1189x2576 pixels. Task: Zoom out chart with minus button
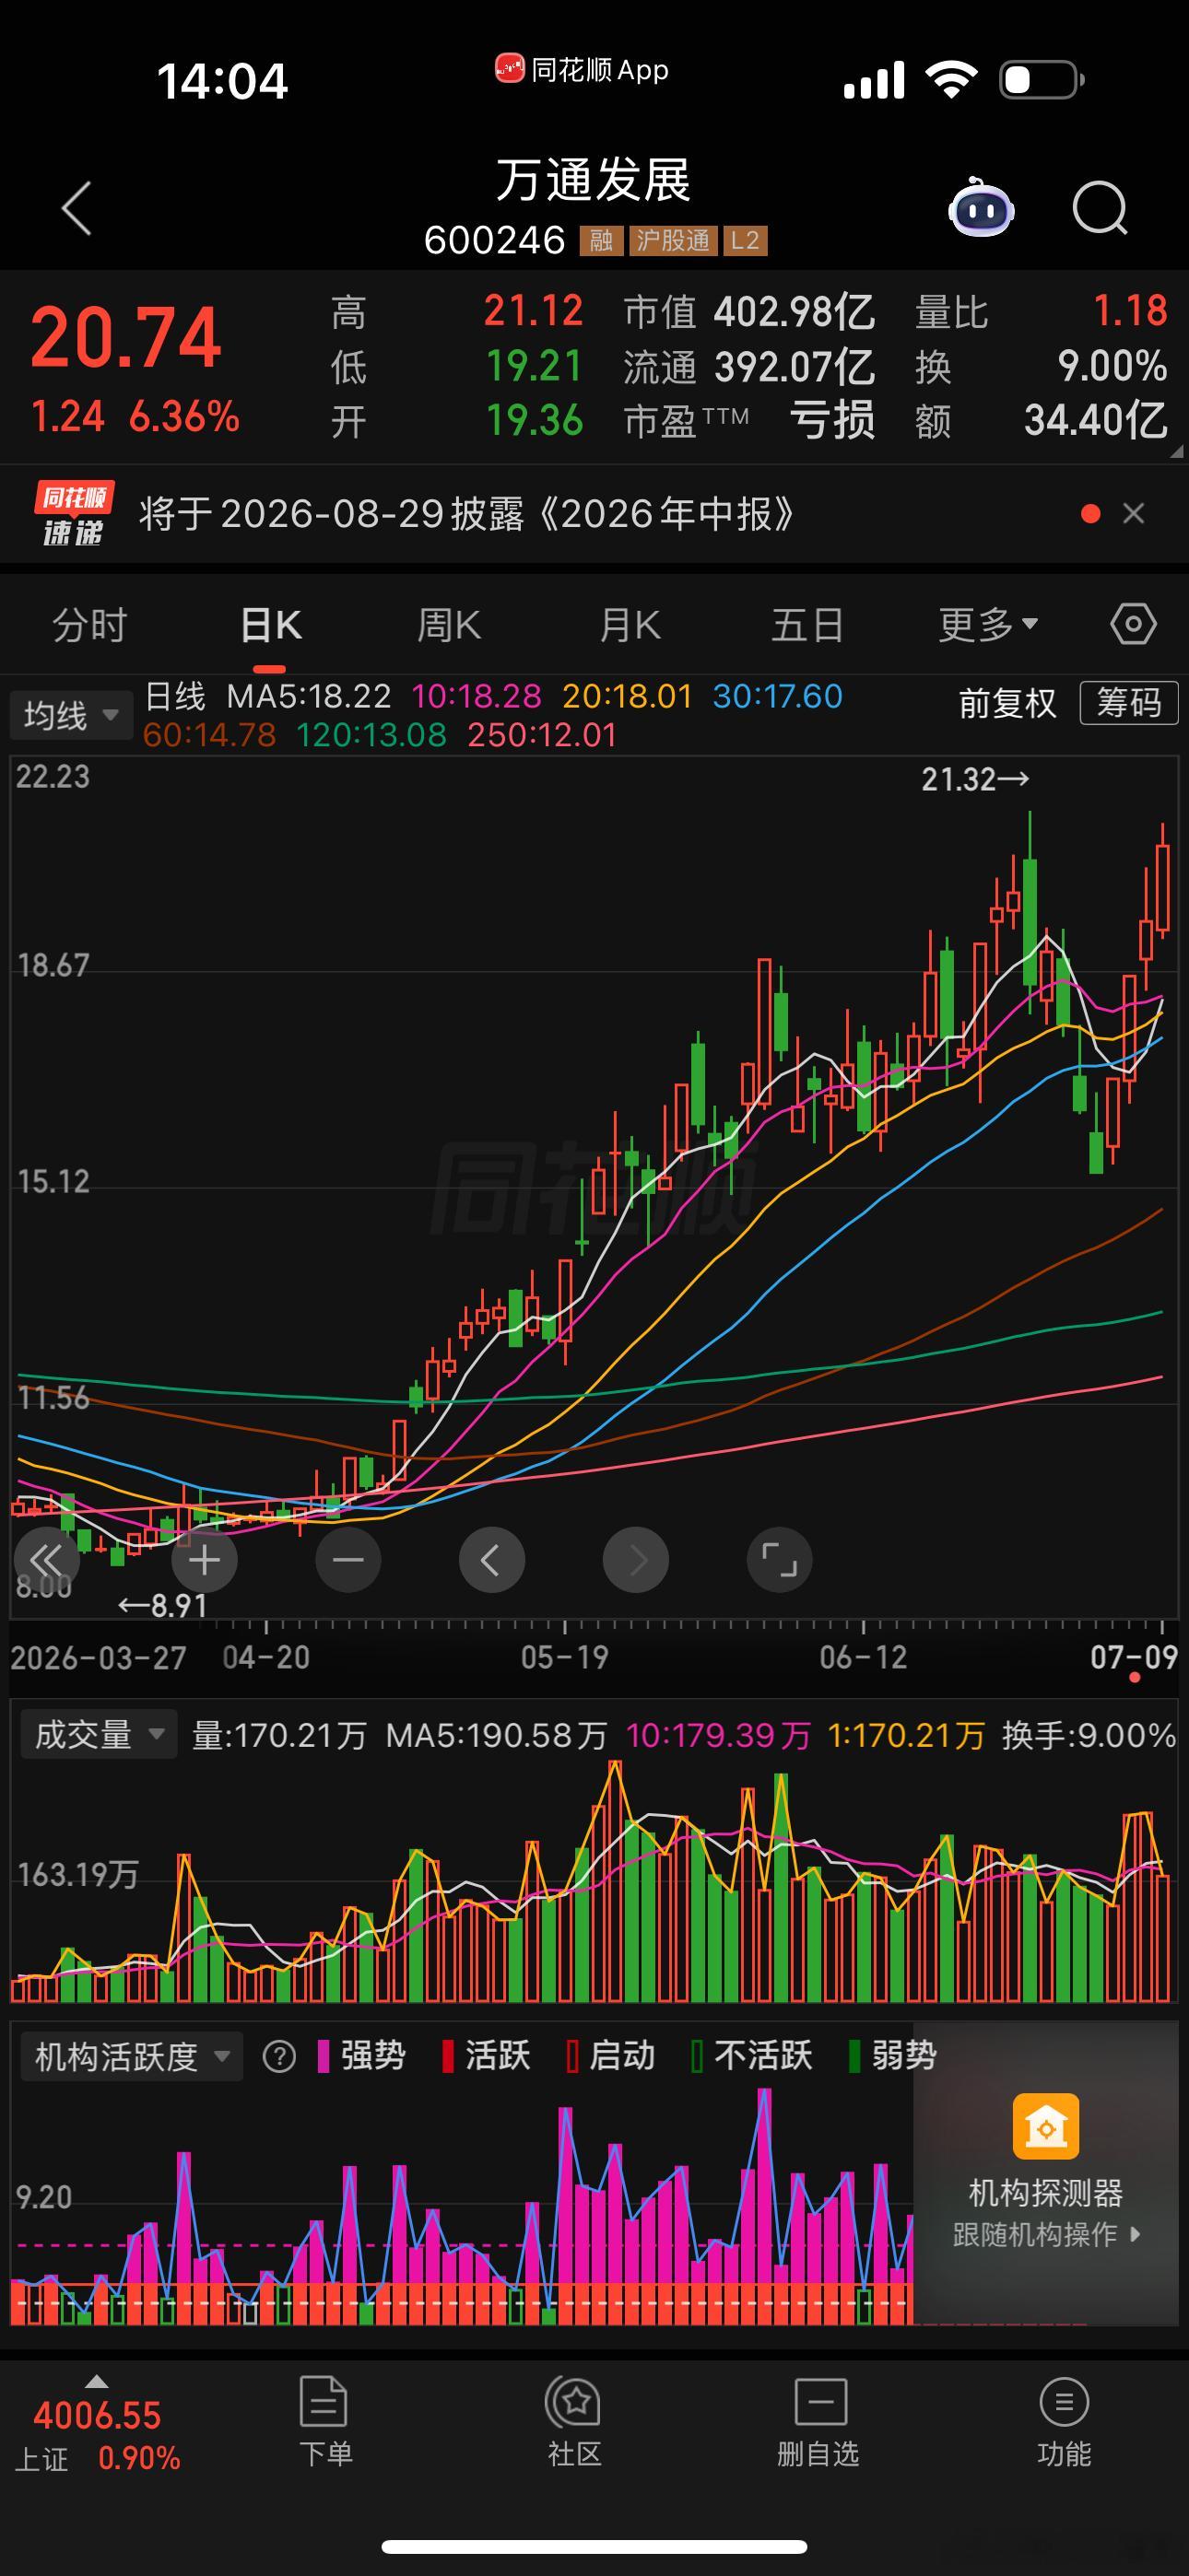pos(348,1559)
